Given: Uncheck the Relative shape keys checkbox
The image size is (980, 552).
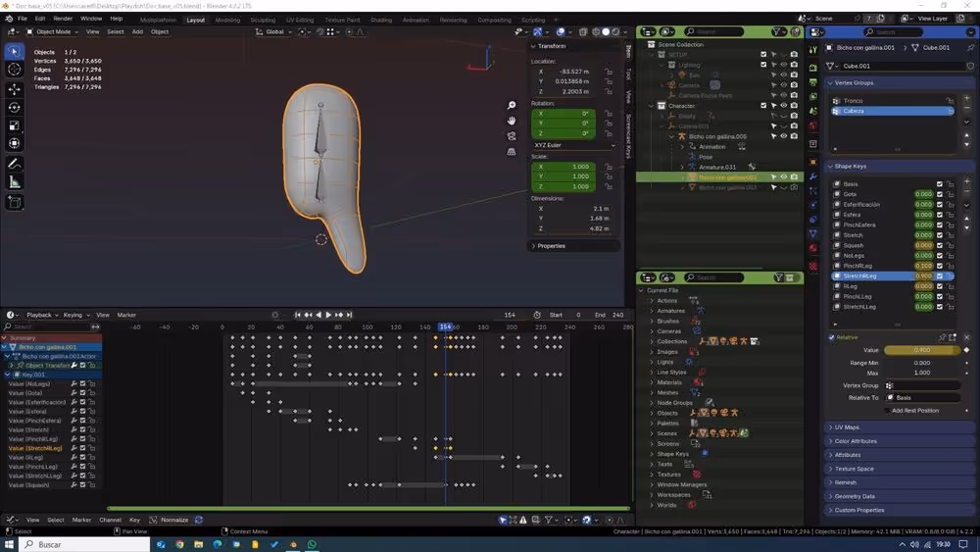Looking at the screenshot, I should click(x=831, y=337).
